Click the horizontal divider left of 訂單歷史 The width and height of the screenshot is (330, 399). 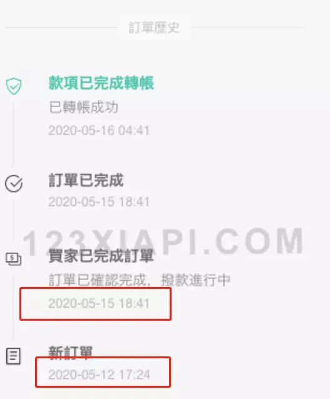point(61,28)
